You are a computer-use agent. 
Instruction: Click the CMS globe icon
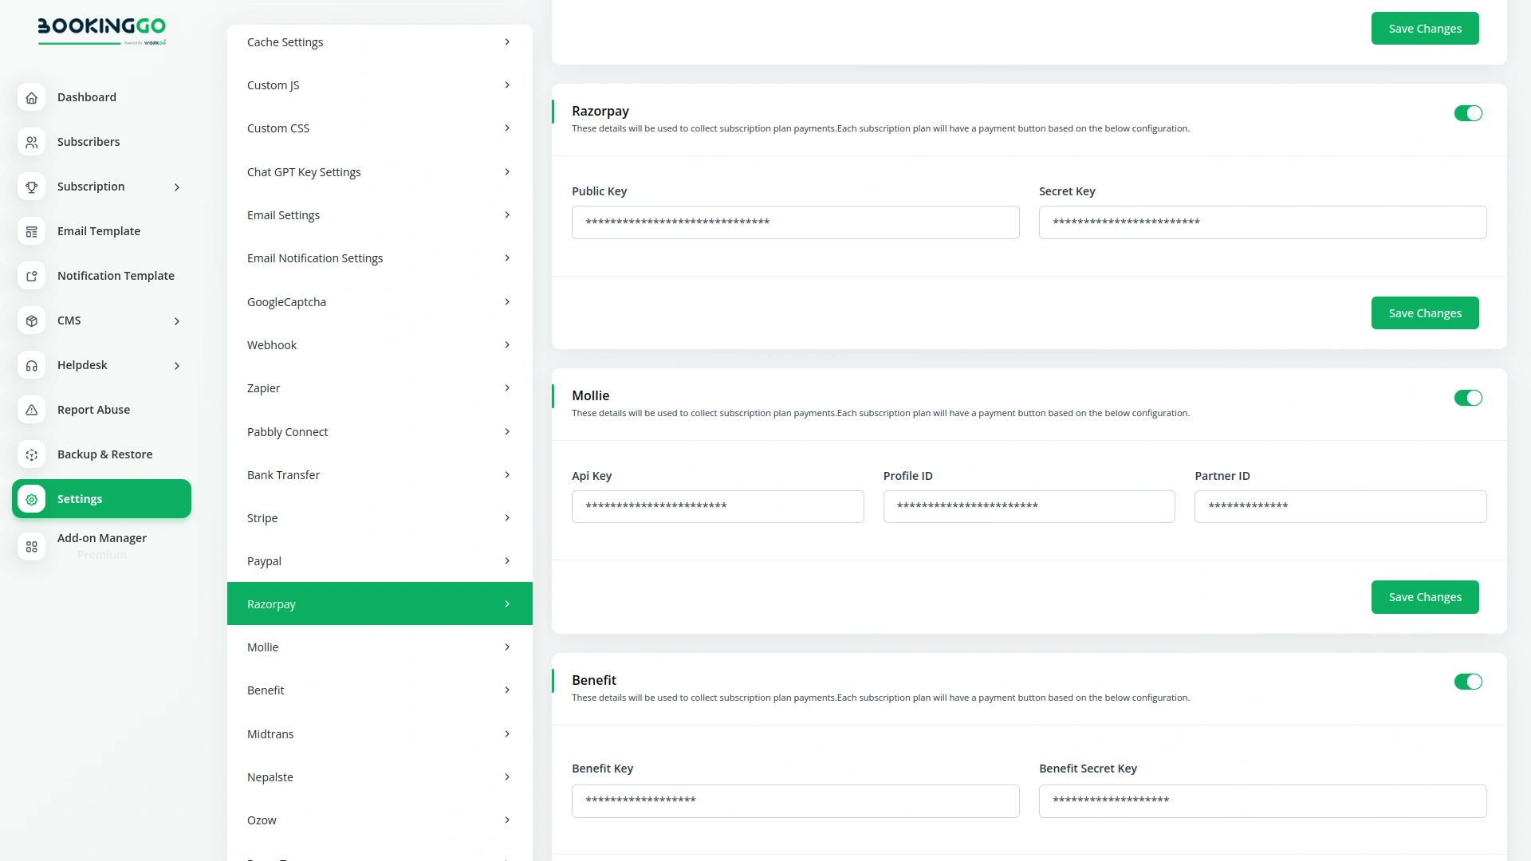pos(31,320)
